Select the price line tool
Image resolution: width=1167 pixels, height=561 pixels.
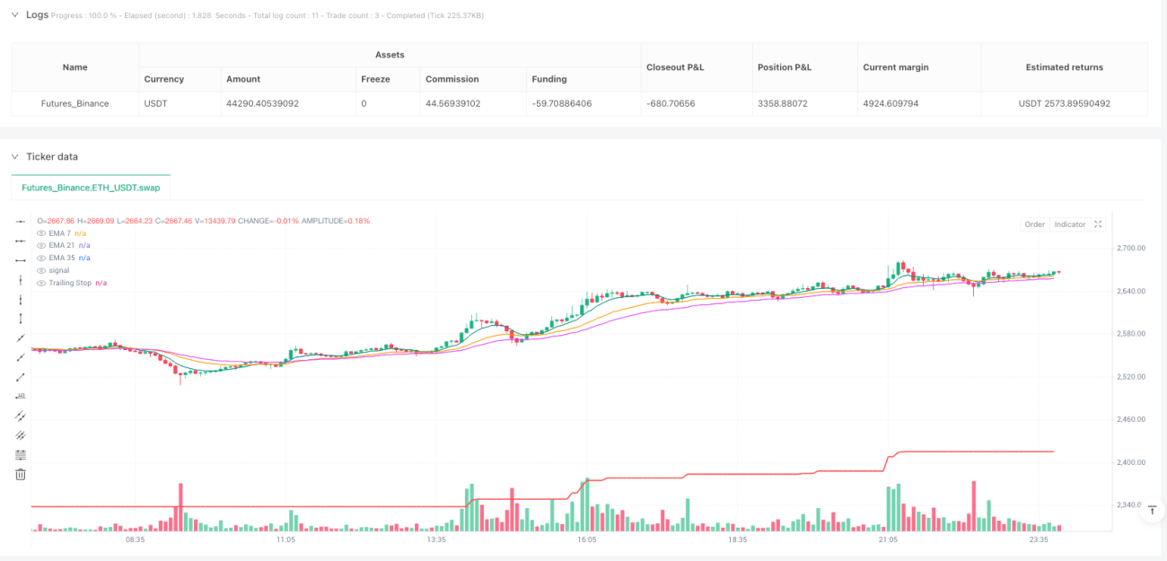tap(21, 396)
